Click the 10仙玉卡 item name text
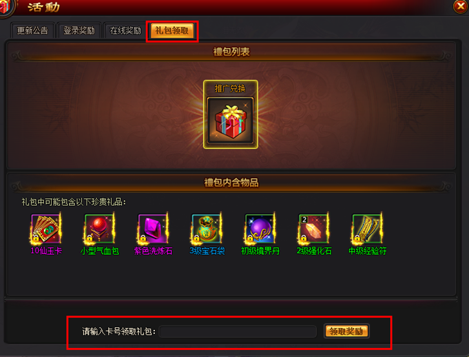Screen dimensions: 469x357 [46, 250]
